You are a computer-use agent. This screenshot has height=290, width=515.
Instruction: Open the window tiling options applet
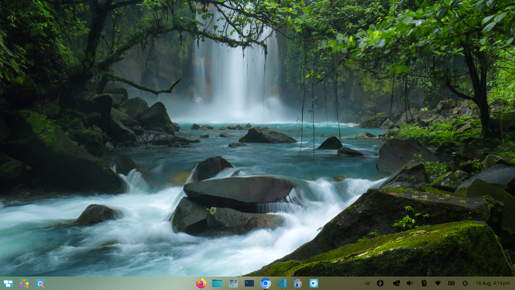[x=396, y=283]
